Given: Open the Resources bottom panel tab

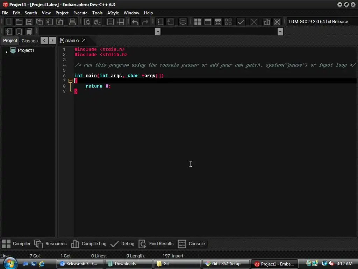Looking at the screenshot, I should click(x=50, y=244).
